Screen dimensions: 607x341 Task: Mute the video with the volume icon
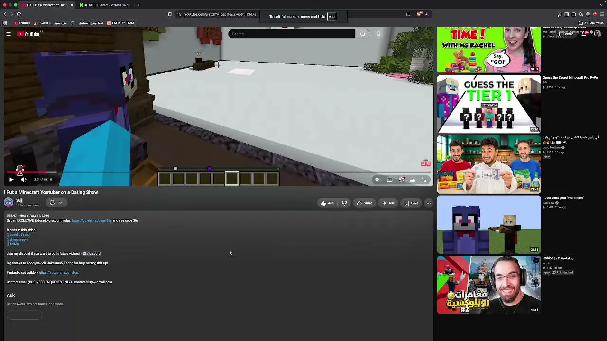[24, 179]
